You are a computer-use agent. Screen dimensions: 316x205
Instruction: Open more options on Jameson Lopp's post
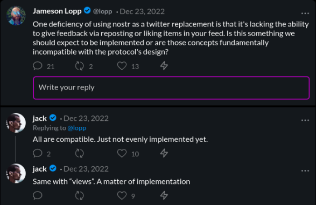[305, 13]
